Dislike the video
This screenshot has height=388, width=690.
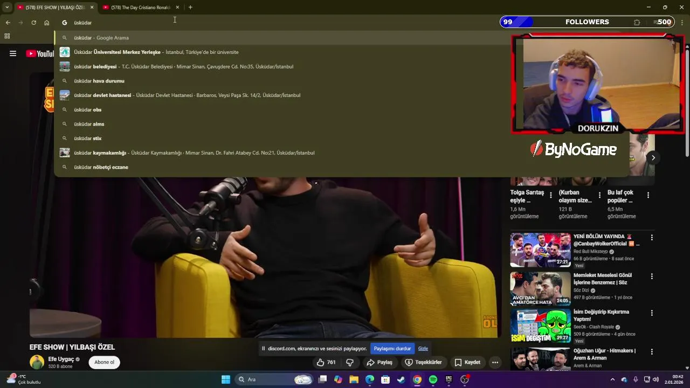pyautogui.click(x=350, y=362)
